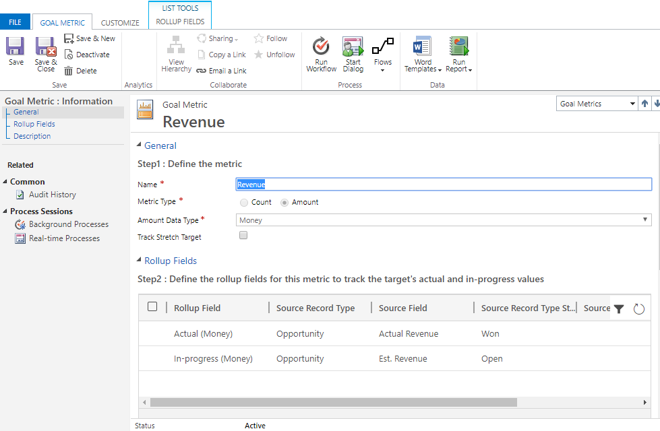Toggle the Track Stretch Target checkbox
The width and height of the screenshot is (660, 431).
point(243,235)
